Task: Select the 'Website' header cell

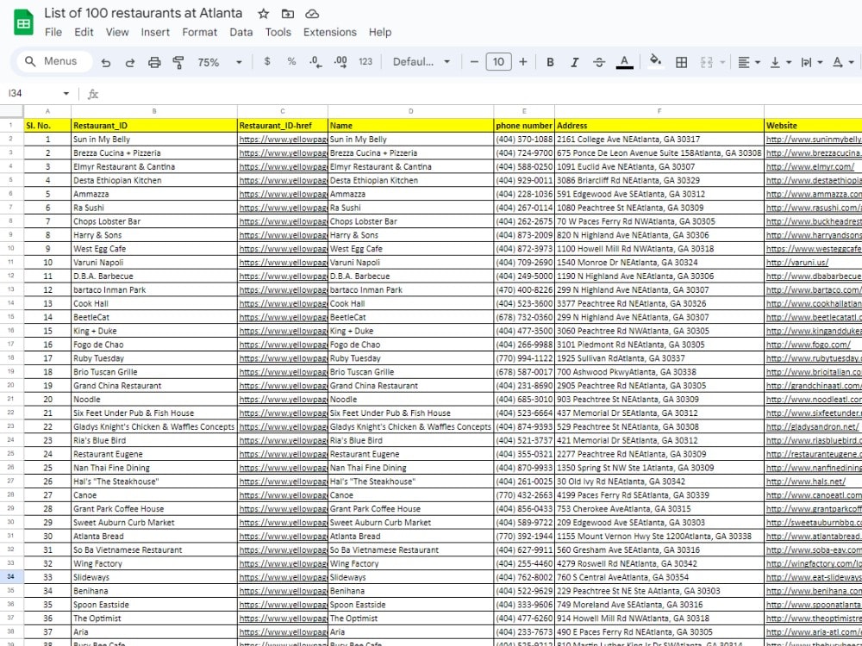Action: click(813, 125)
